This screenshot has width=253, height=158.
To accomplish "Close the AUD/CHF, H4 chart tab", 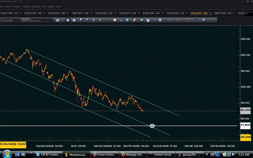I will coord(20,13).
